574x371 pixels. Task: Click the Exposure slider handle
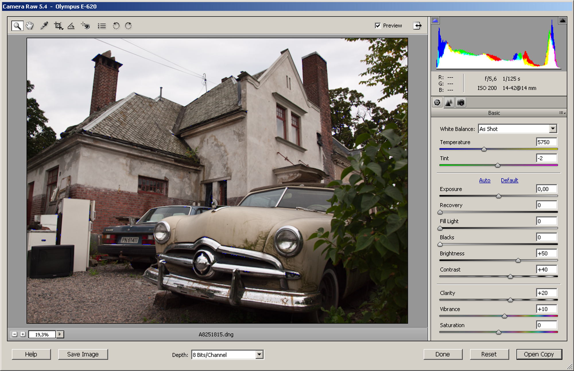[x=499, y=196]
